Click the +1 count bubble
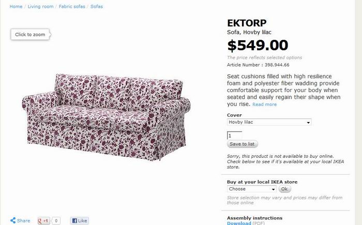 [x=56, y=221]
